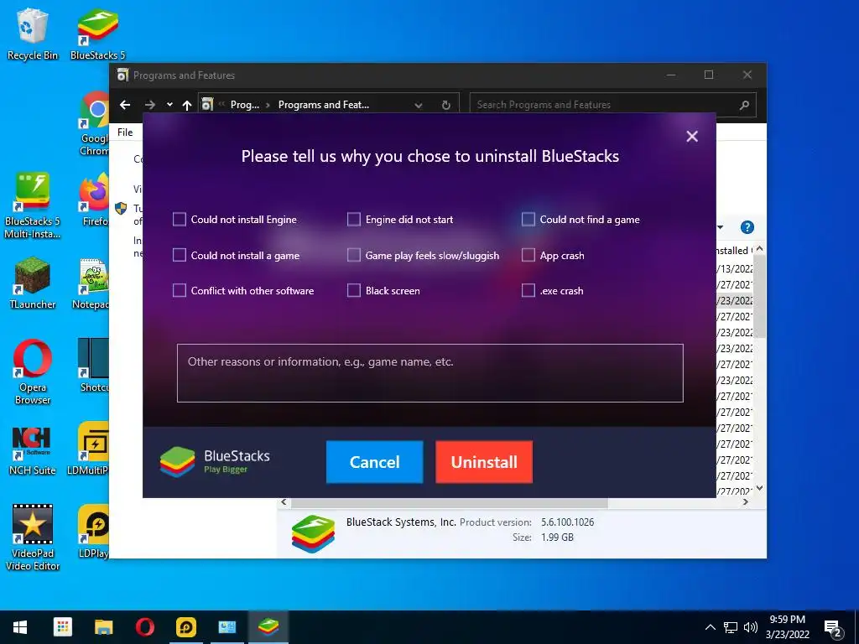859x644 pixels.
Task: Open the Windows Start menu
Action: tap(20, 627)
